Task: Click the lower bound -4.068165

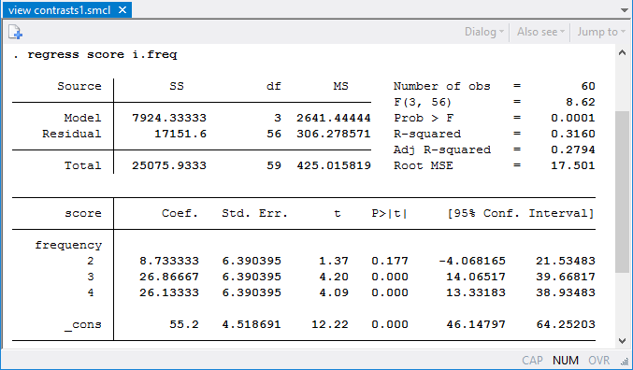Action: tap(472, 261)
